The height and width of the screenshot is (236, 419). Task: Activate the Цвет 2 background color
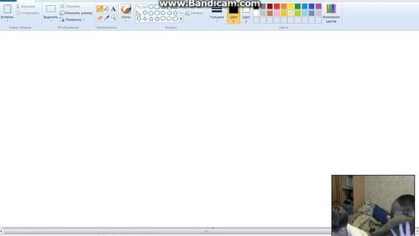pos(246,14)
